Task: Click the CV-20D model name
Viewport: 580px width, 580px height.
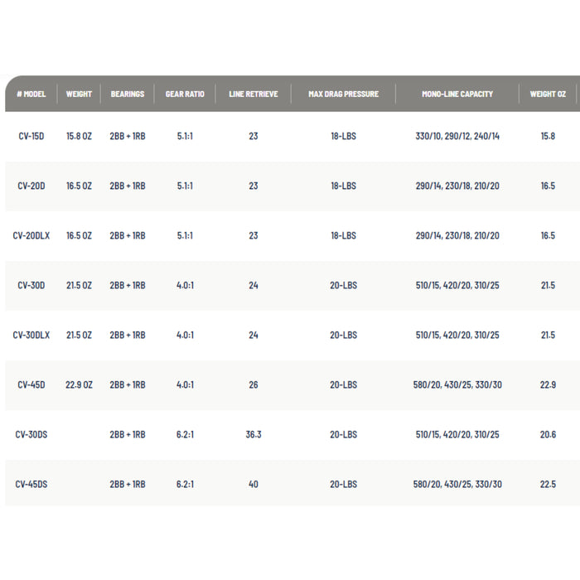Action: click(x=31, y=186)
